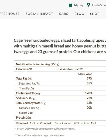
Task: Open the My Bag shopping bag icon
Action: 70,5
